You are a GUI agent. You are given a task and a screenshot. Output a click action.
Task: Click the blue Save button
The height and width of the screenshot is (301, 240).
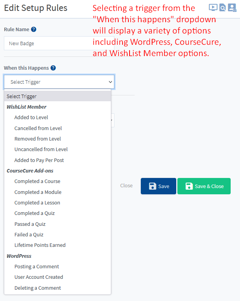tap(158, 186)
